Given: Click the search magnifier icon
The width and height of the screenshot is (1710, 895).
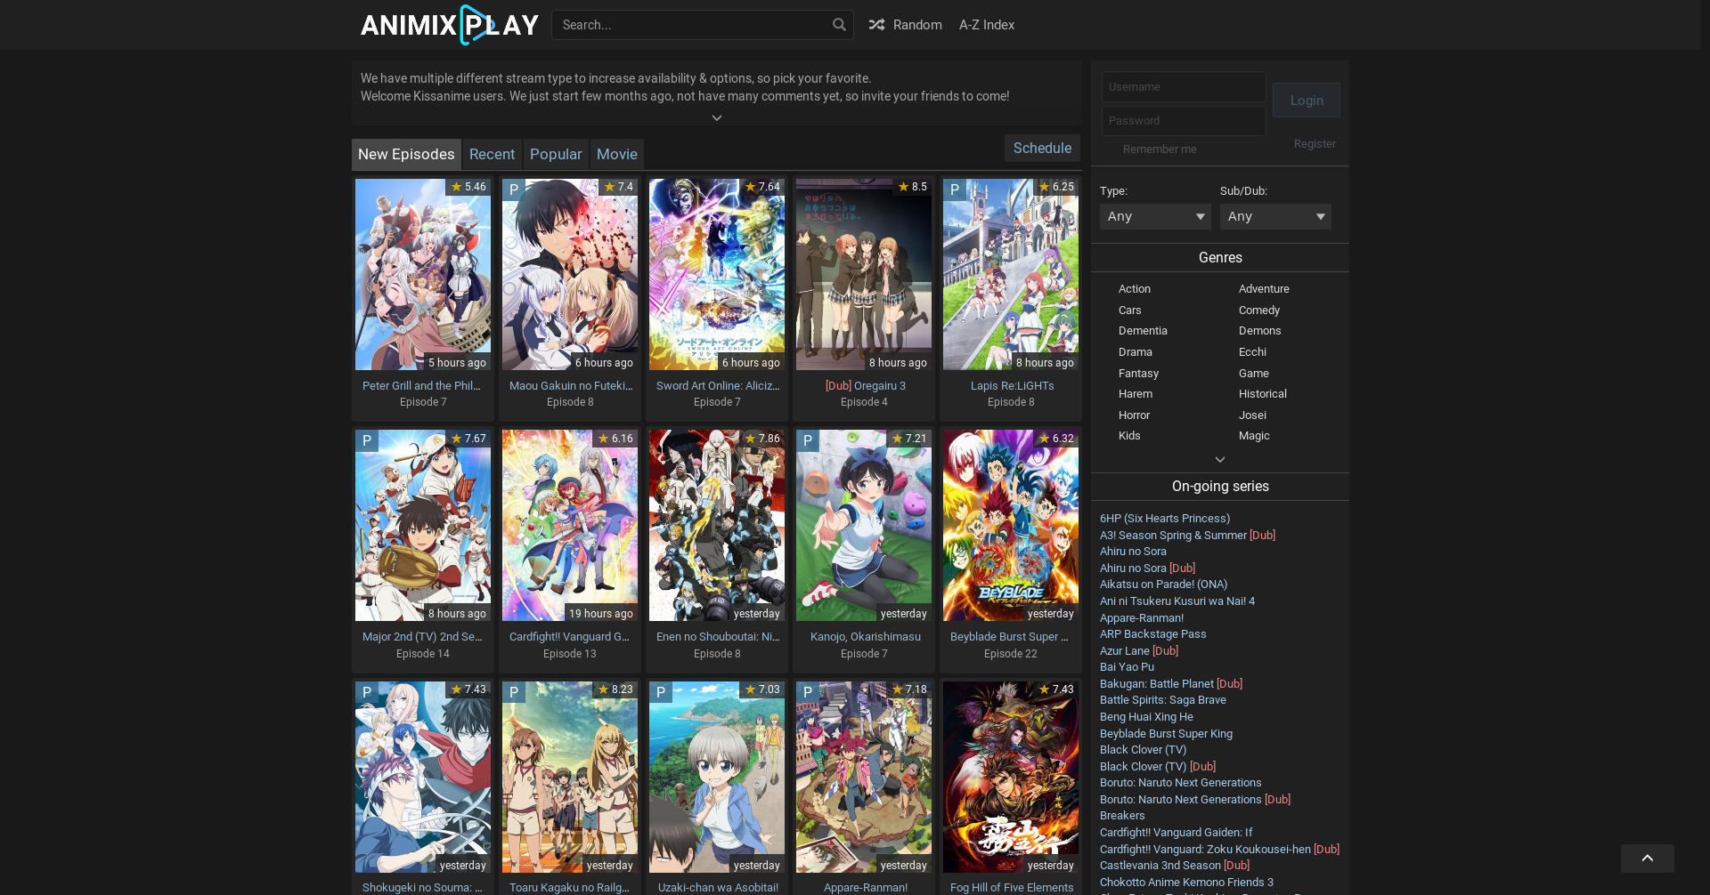Looking at the screenshot, I should click(x=838, y=25).
